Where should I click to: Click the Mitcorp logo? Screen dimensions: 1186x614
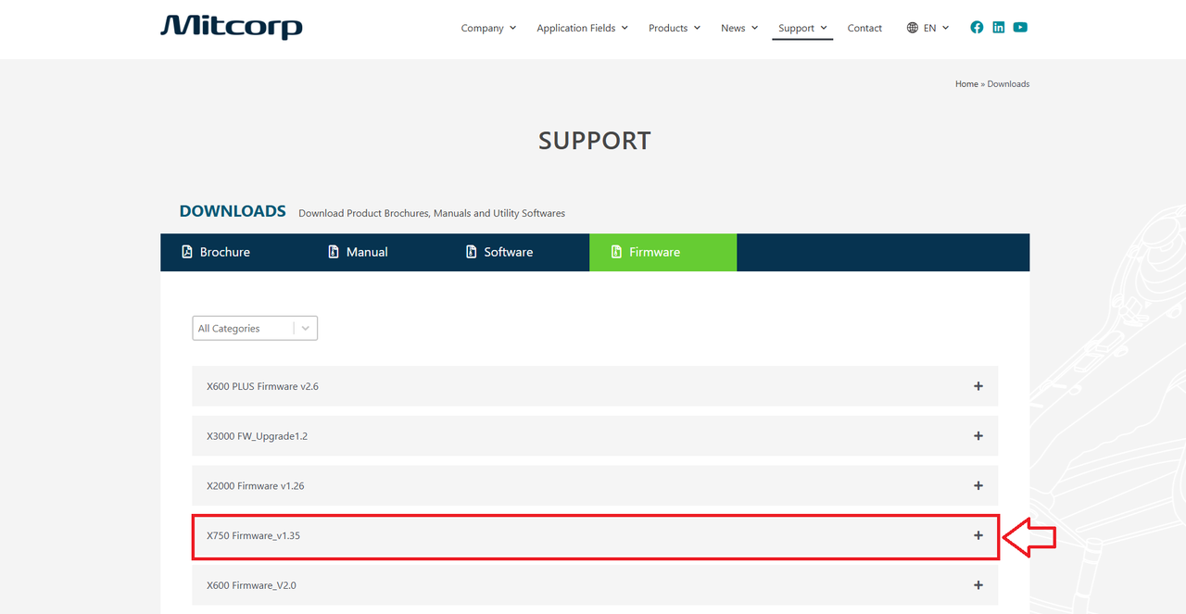pos(232,27)
